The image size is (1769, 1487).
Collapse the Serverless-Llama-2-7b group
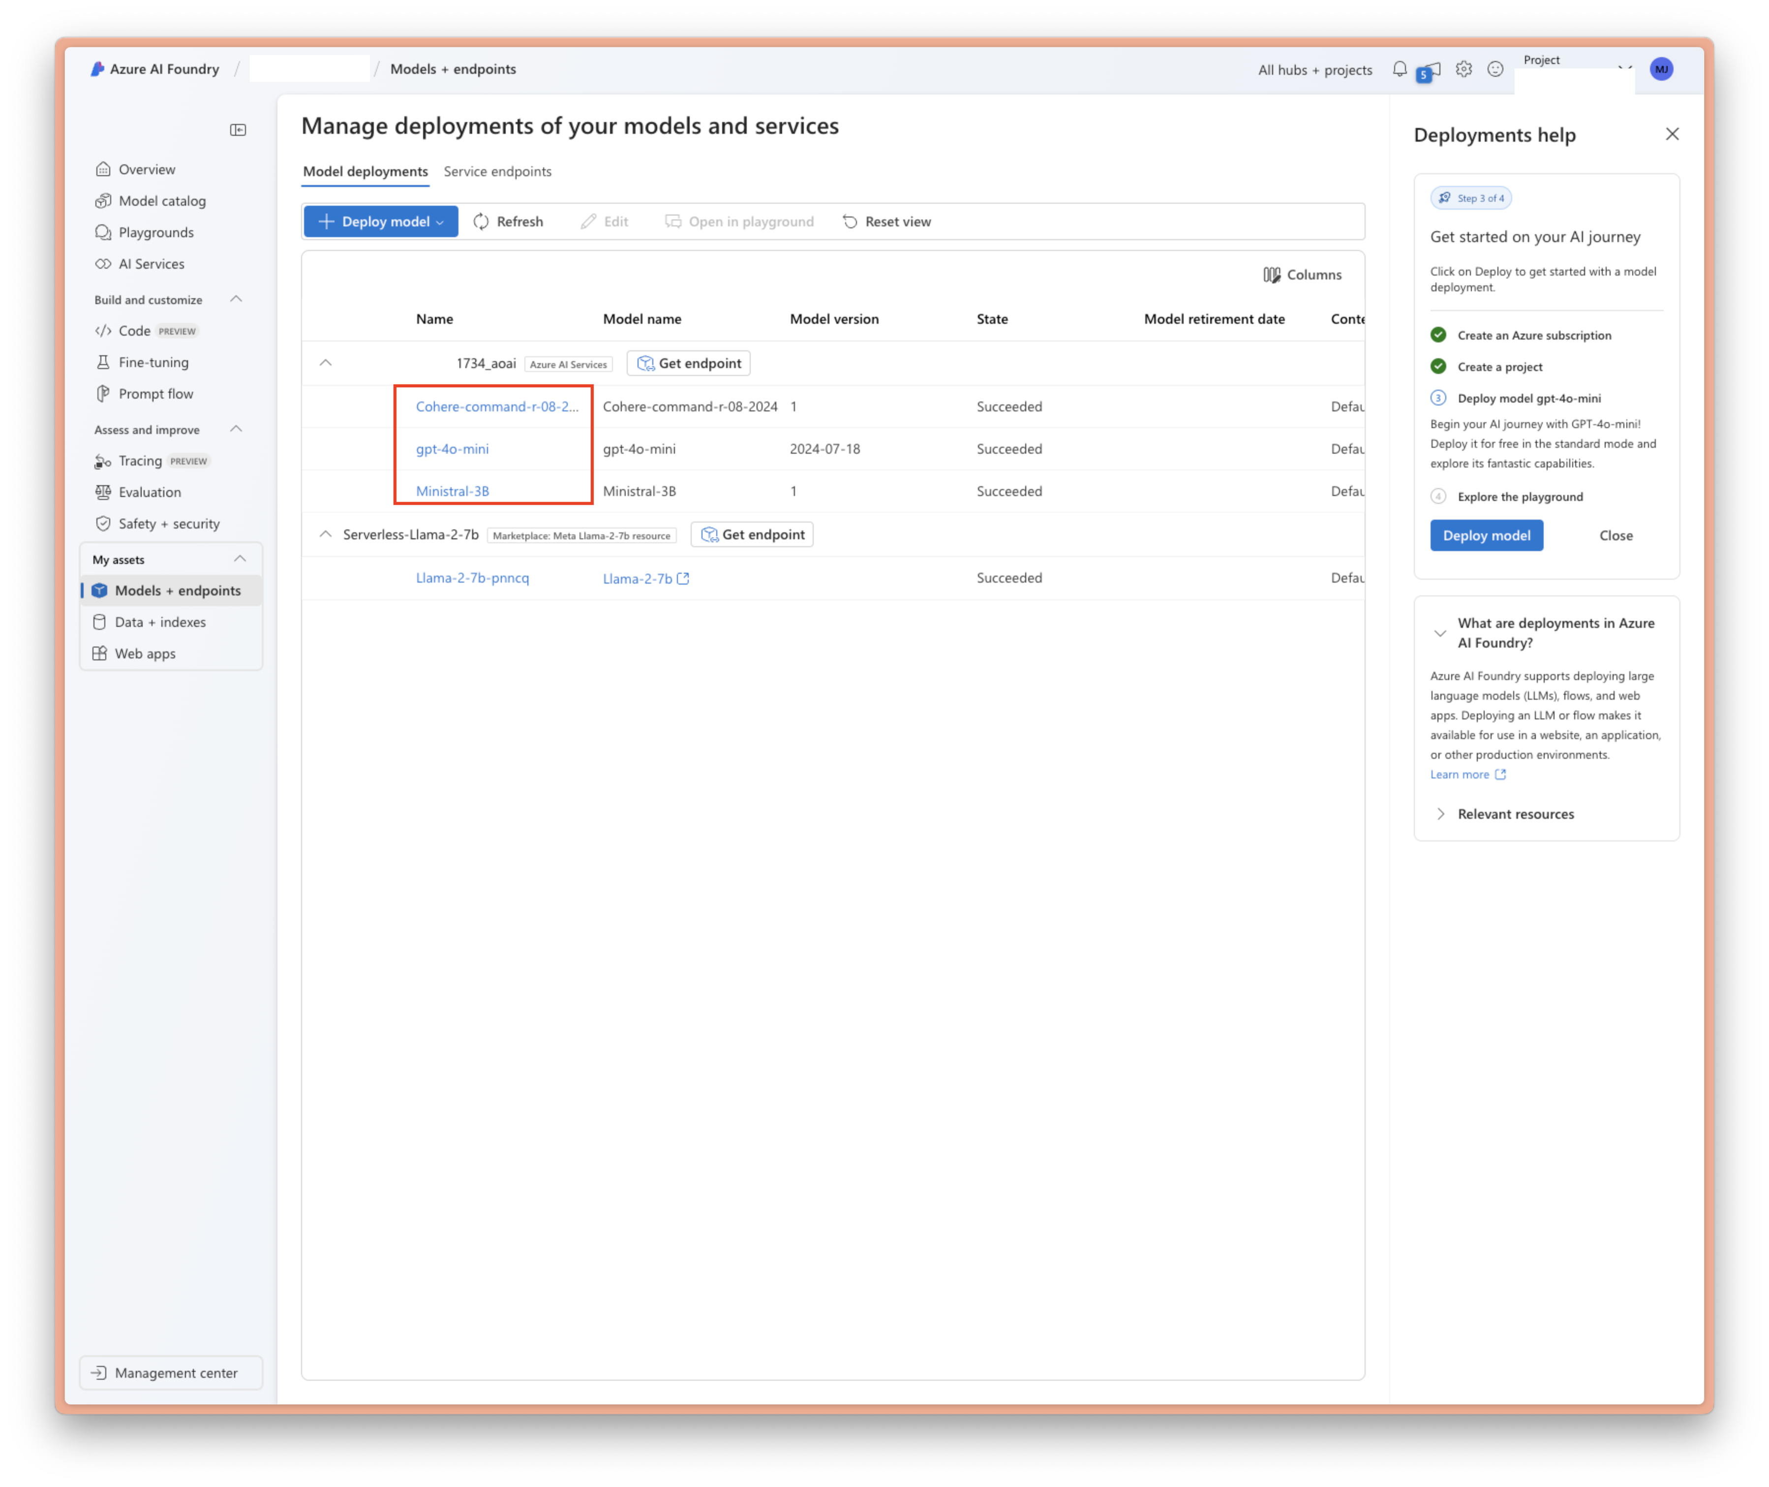click(x=326, y=534)
